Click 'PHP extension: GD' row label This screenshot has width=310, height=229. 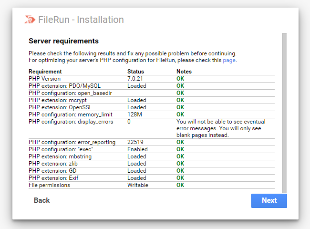coord(52,171)
